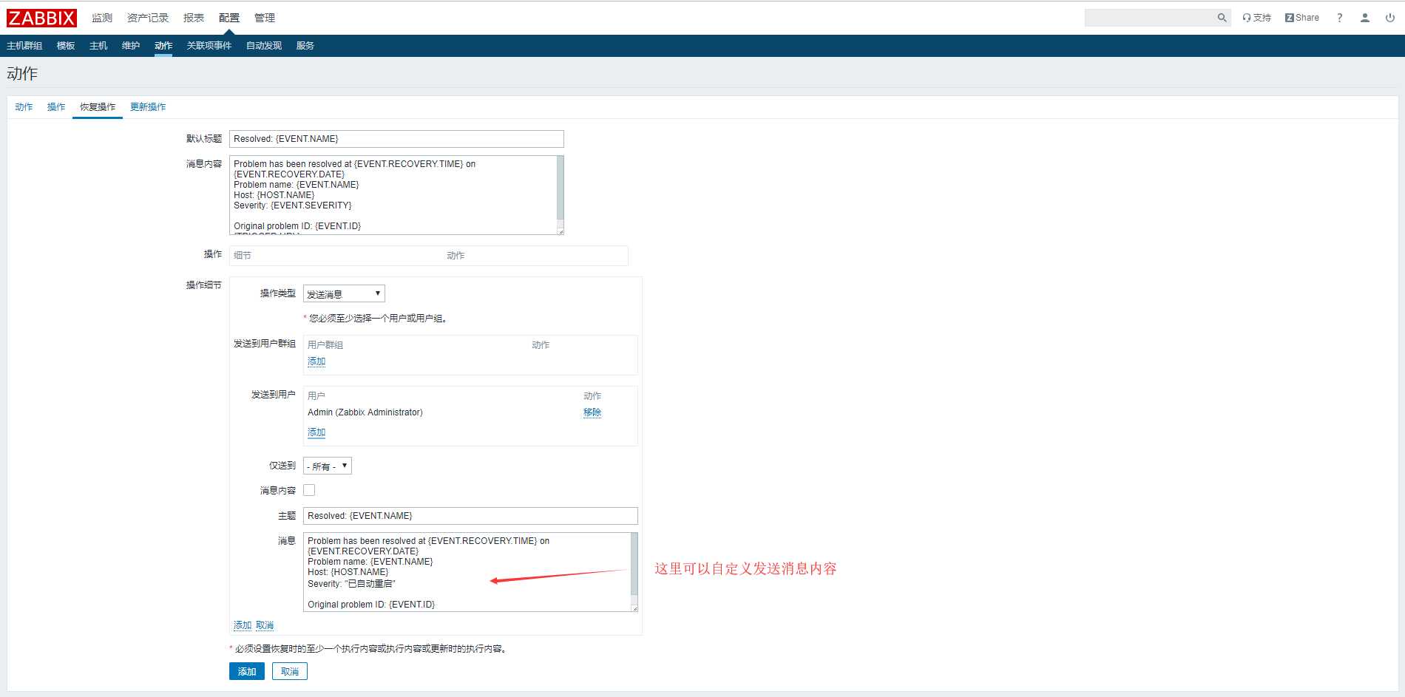Go to 主机 submenu
This screenshot has height=697, width=1405.
coord(98,46)
